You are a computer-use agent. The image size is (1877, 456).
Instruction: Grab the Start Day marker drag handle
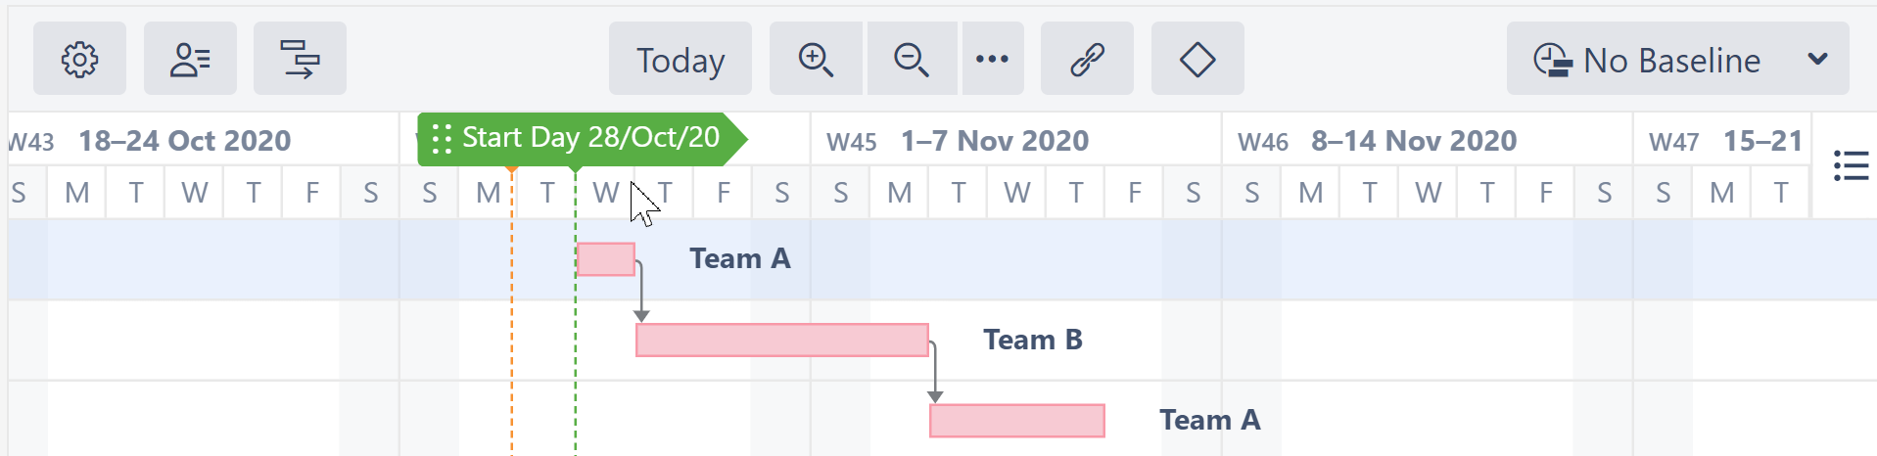(442, 139)
